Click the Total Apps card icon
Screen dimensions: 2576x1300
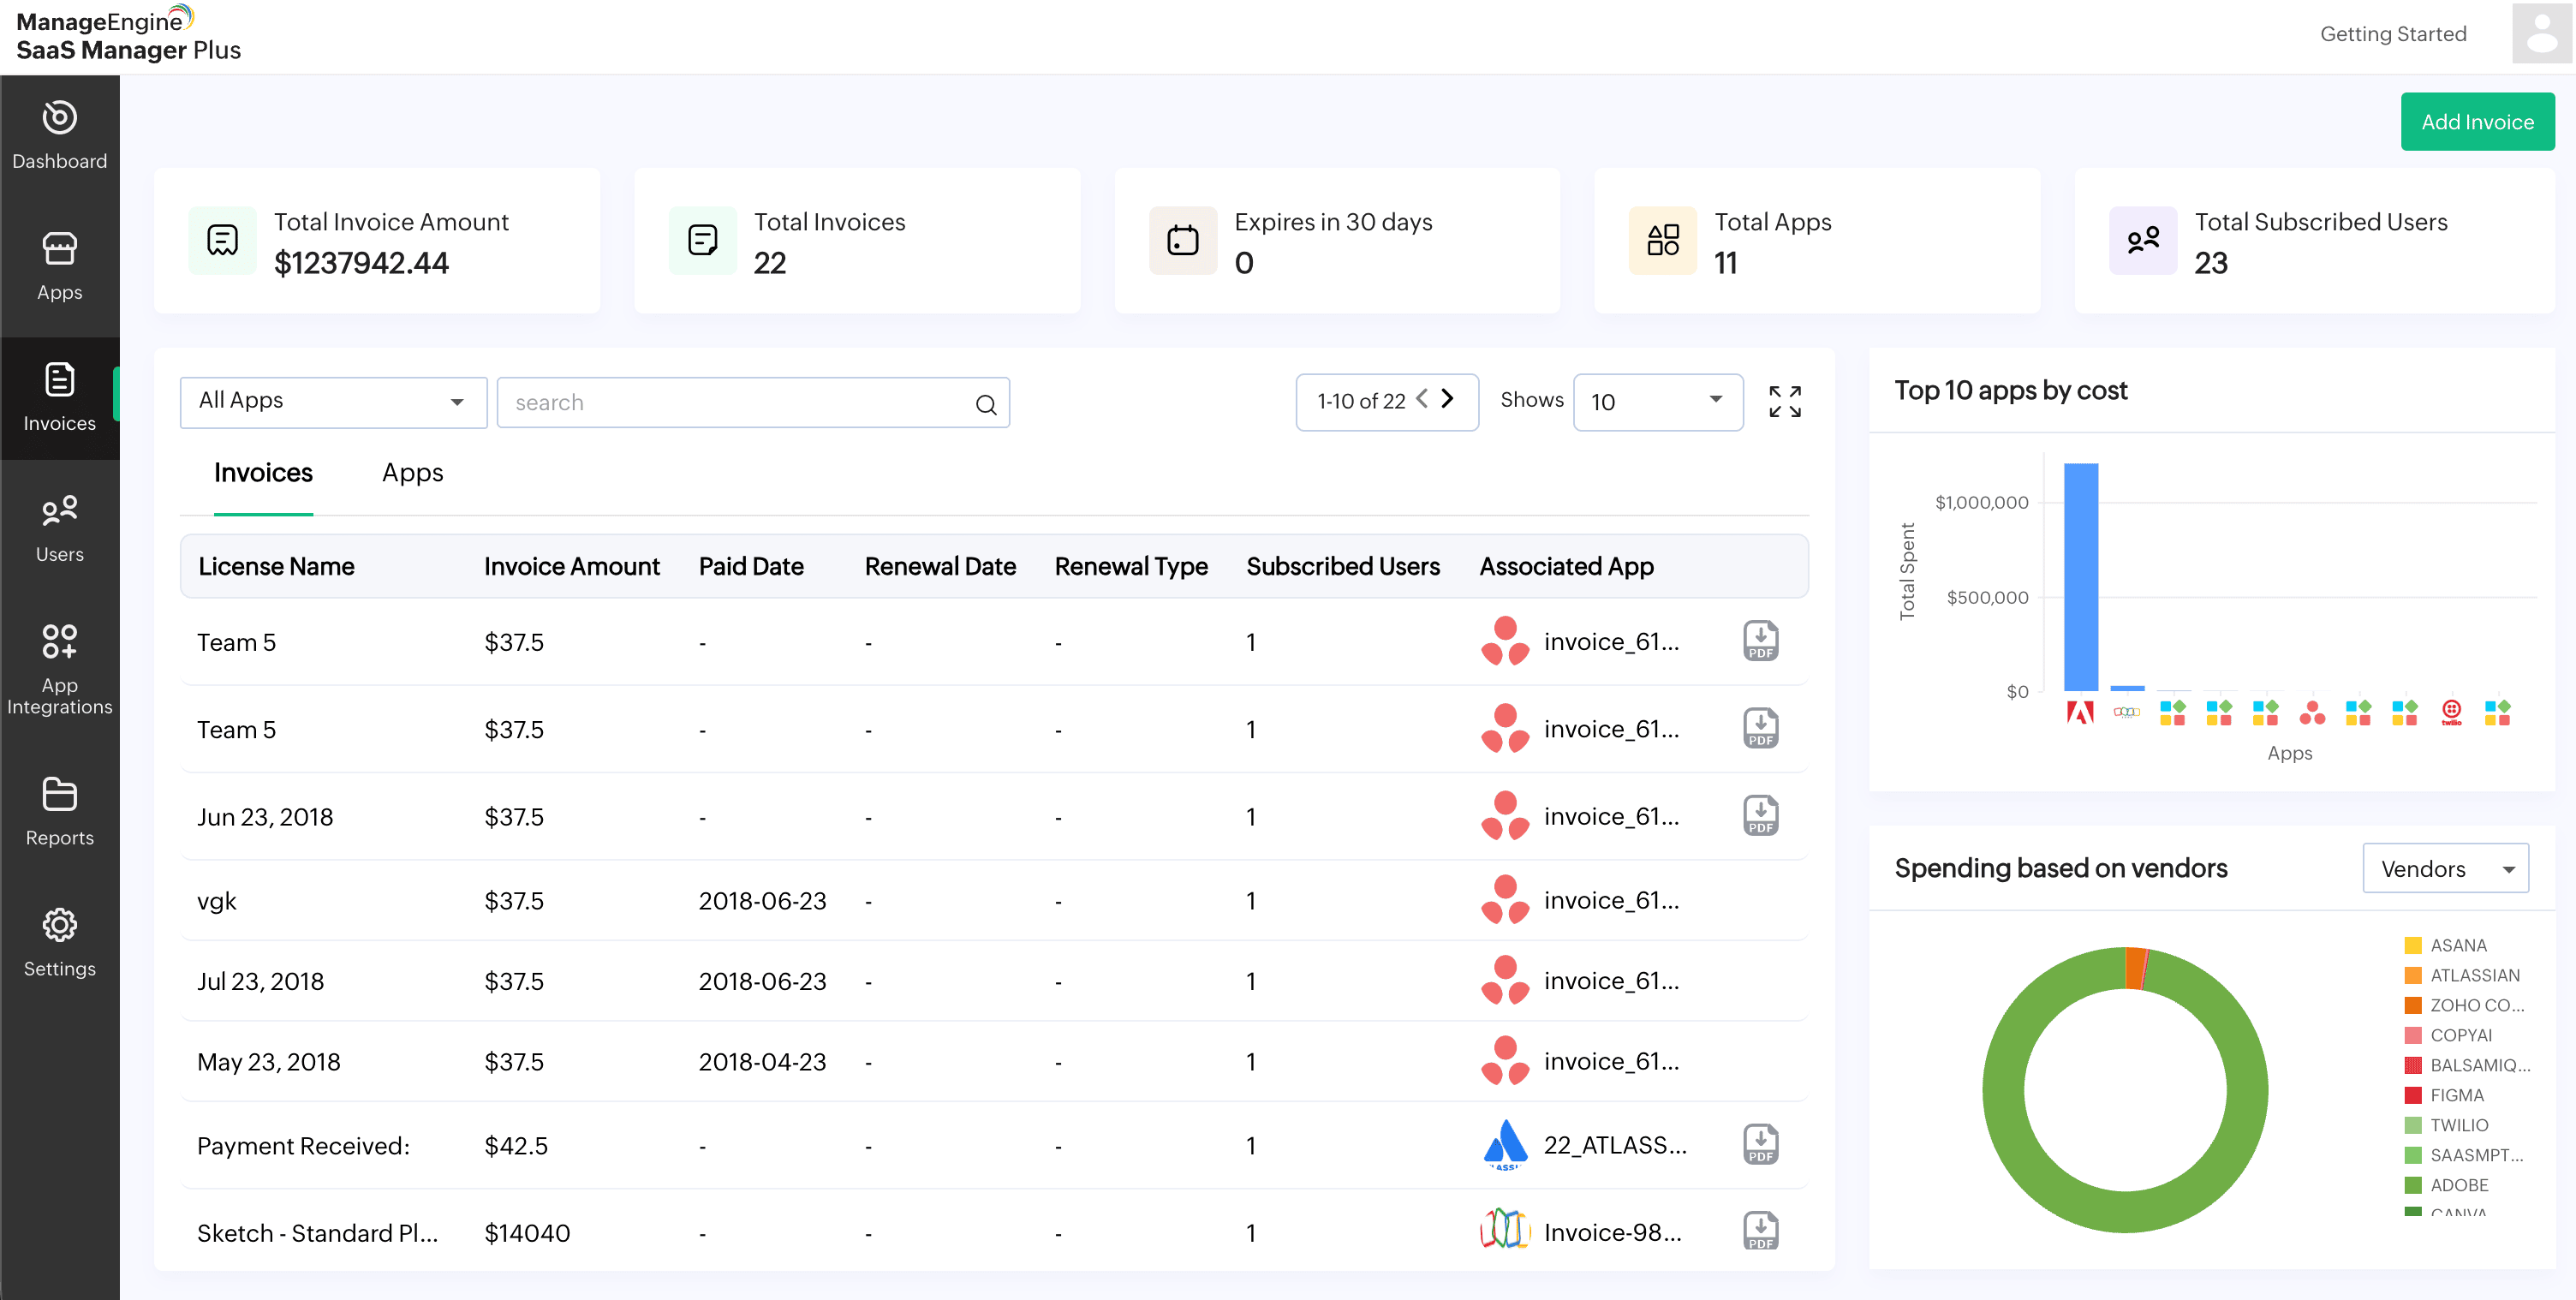[1663, 240]
